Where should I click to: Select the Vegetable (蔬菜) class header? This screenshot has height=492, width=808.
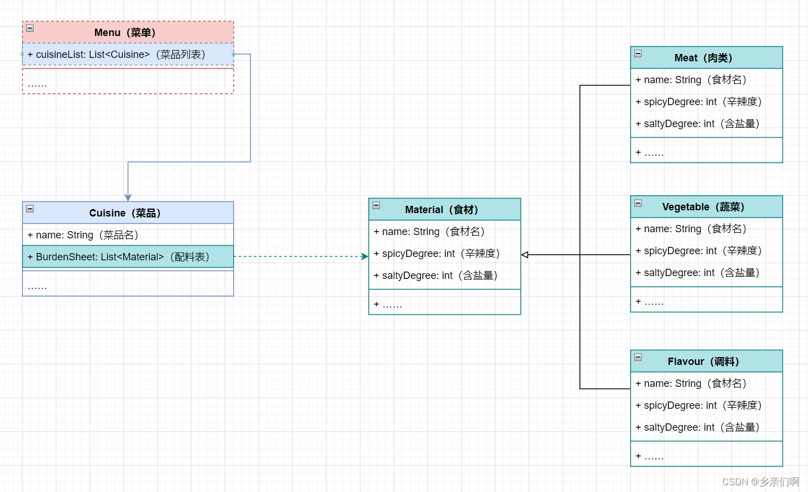point(707,207)
